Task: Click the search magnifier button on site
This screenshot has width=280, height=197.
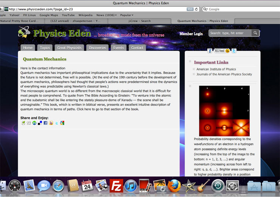Action: click(255, 33)
